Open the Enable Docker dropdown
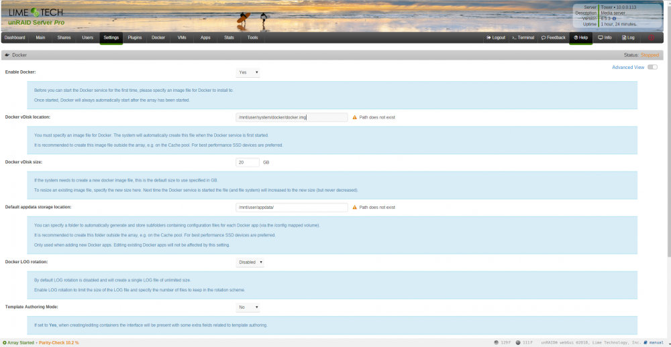Image resolution: width=671 pixels, height=347 pixels. [x=248, y=72]
